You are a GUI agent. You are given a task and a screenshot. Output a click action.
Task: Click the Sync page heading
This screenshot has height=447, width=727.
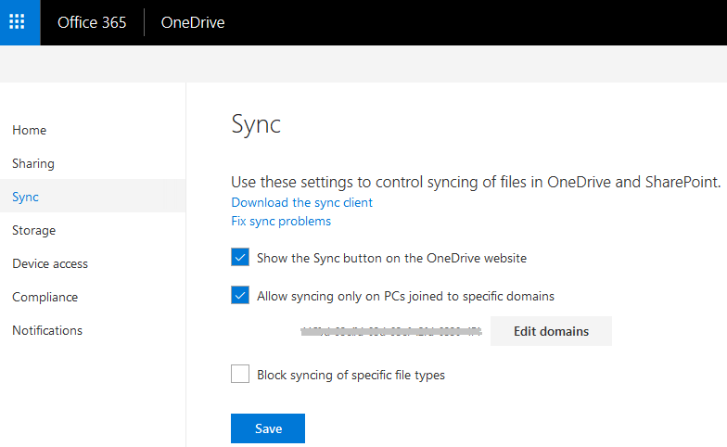click(256, 124)
